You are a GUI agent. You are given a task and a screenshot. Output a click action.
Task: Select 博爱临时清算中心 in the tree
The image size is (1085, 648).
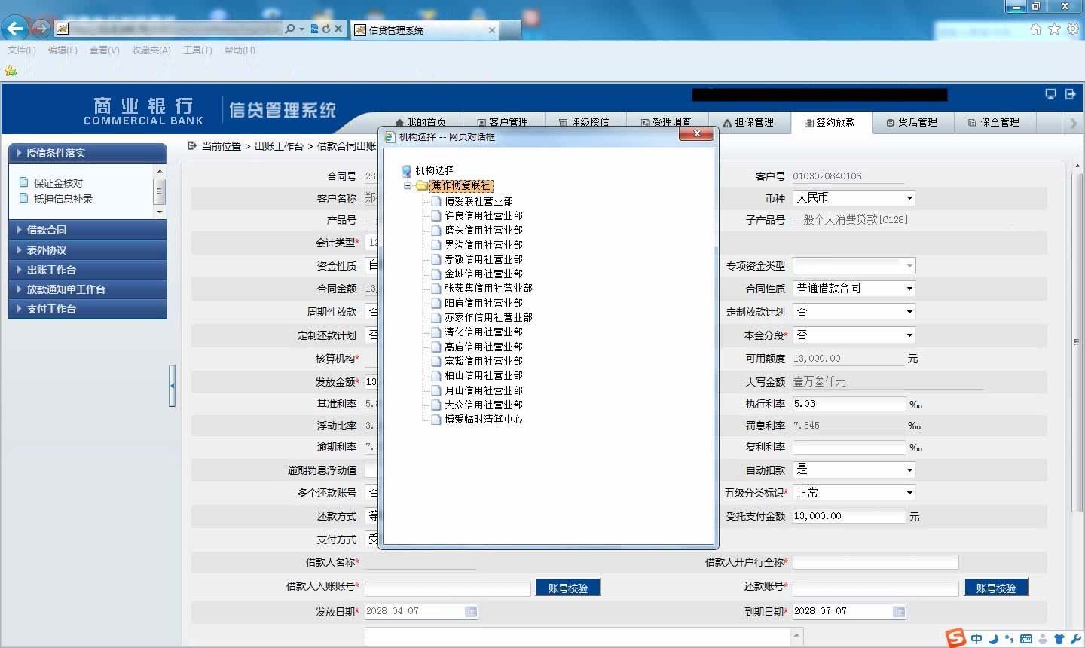click(483, 419)
